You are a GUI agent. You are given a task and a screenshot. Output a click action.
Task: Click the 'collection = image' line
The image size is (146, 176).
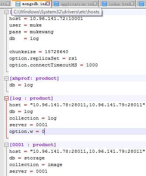pos(36,165)
